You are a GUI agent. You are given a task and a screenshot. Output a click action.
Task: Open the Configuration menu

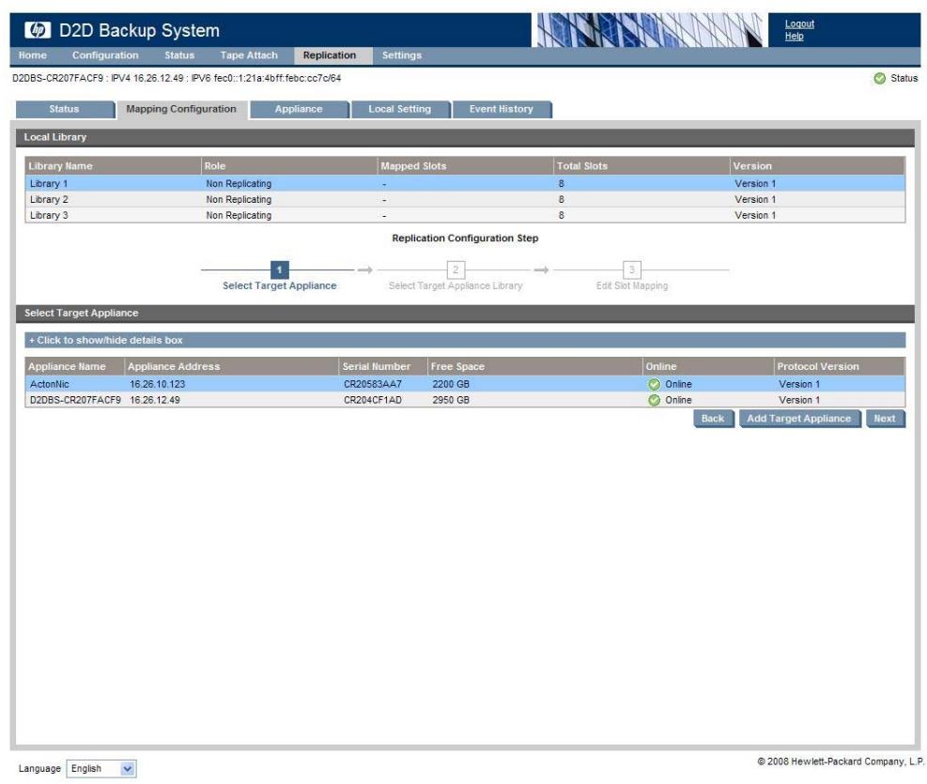pos(105,55)
